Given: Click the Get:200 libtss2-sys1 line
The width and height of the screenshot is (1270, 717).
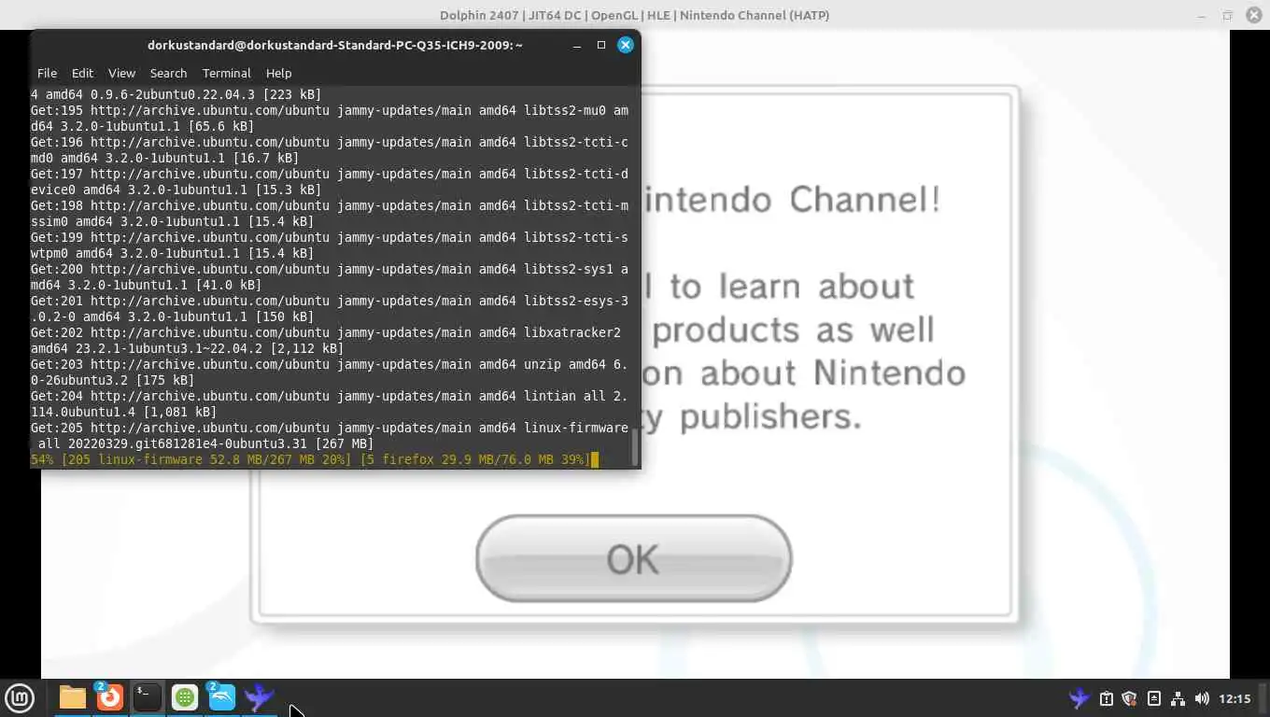Looking at the screenshot, I should (x=330, y=277).
